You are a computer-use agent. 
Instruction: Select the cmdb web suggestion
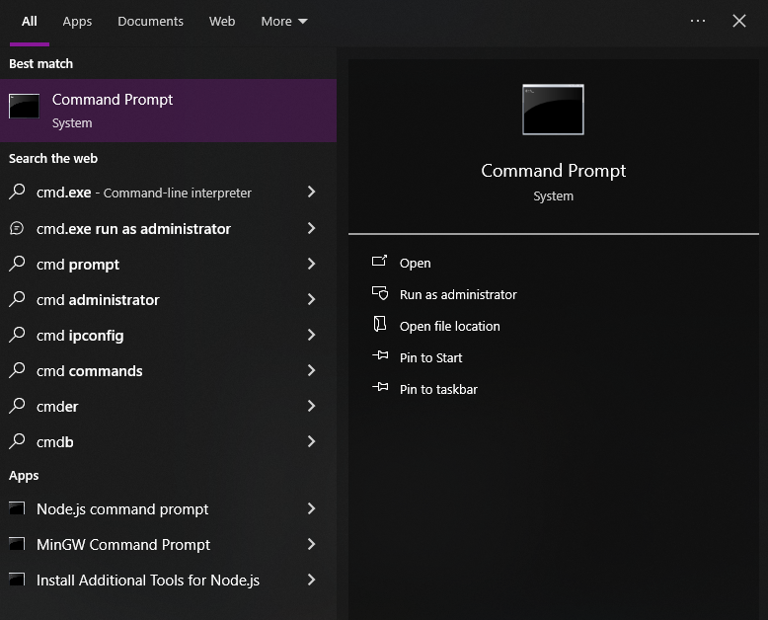168,441
